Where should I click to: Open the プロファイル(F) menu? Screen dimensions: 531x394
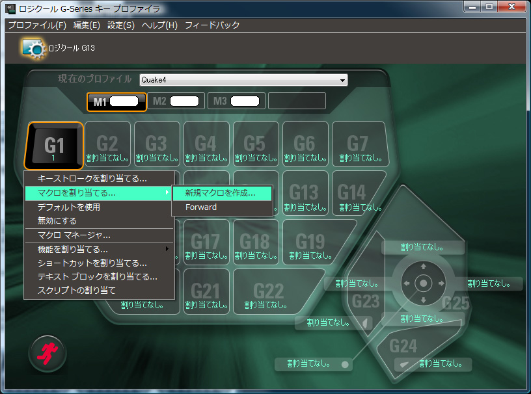click(37, 25)
